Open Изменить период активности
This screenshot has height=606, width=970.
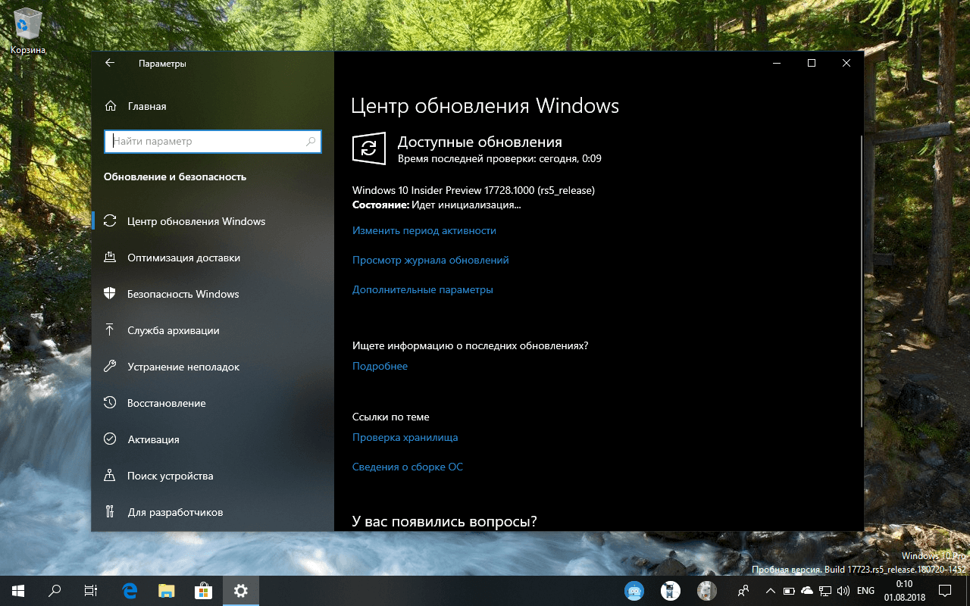pos(424,230)
